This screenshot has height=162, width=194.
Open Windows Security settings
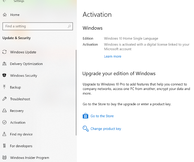coord(24,75)
